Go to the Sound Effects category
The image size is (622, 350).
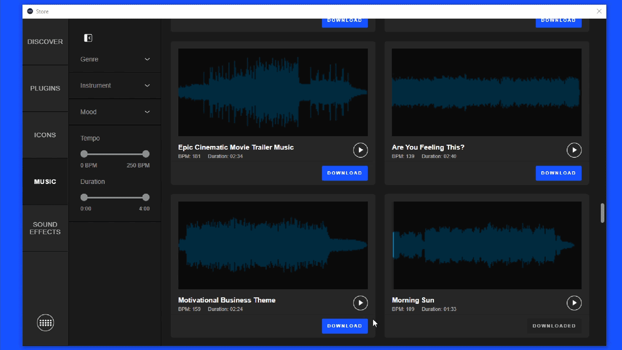point(45,228)
